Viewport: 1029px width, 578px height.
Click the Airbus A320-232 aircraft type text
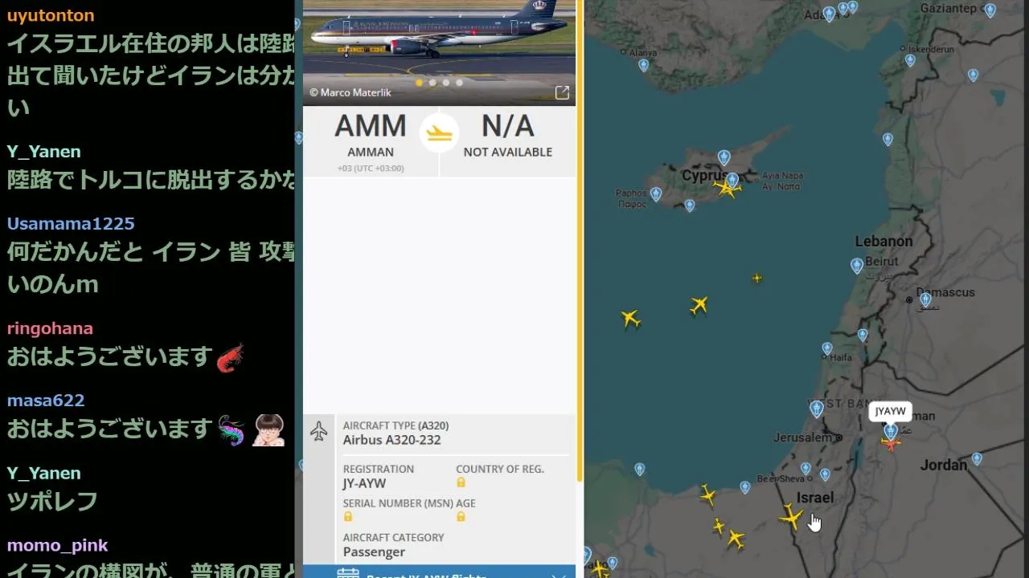392,440
